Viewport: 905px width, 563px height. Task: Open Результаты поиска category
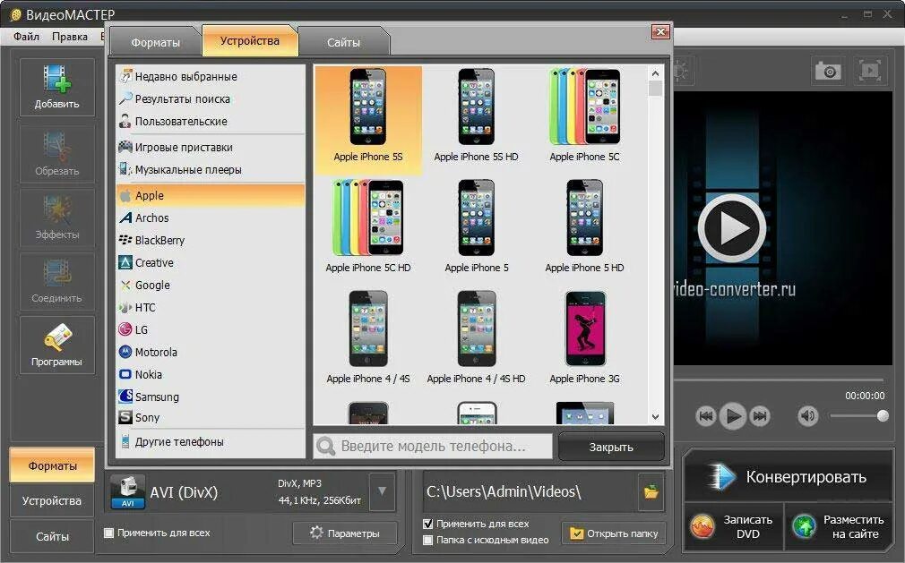coord(210,98)
